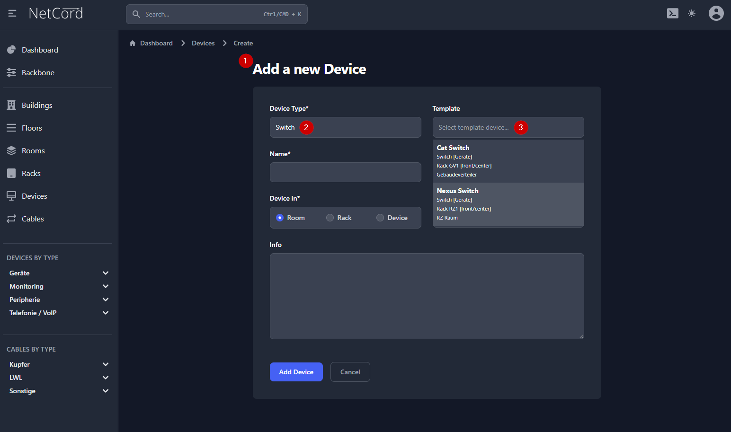Click the Cancel button
Viewport: 731px width, 432px height.
click(350, 372)
